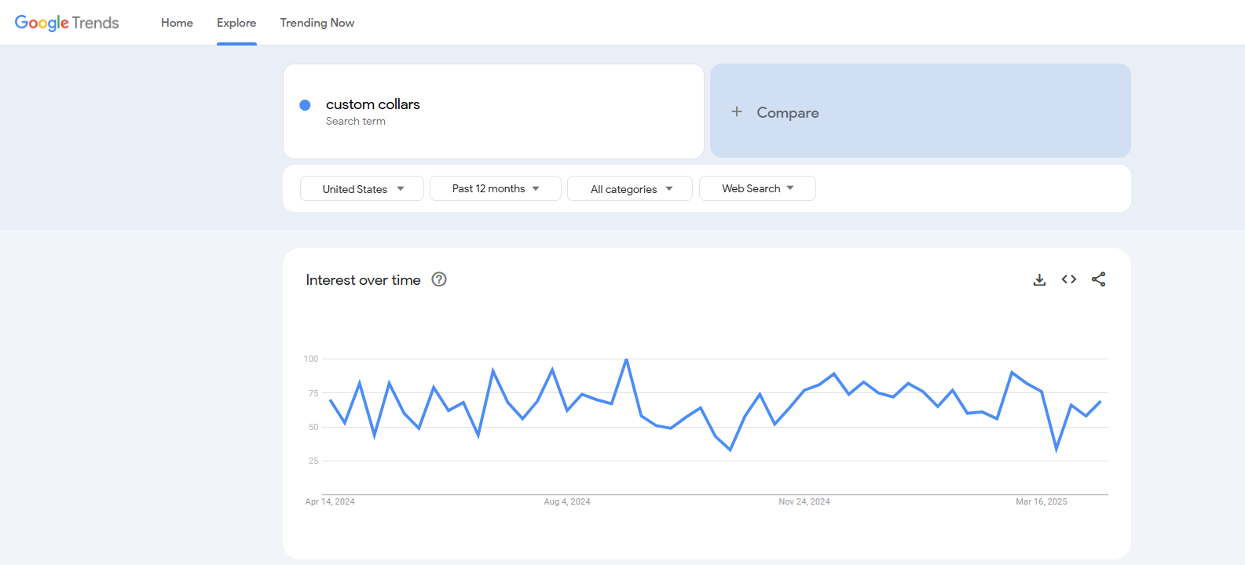Open the United States region dropdown
Viewport: 1245px width, 565px height.
pos(362,188)
